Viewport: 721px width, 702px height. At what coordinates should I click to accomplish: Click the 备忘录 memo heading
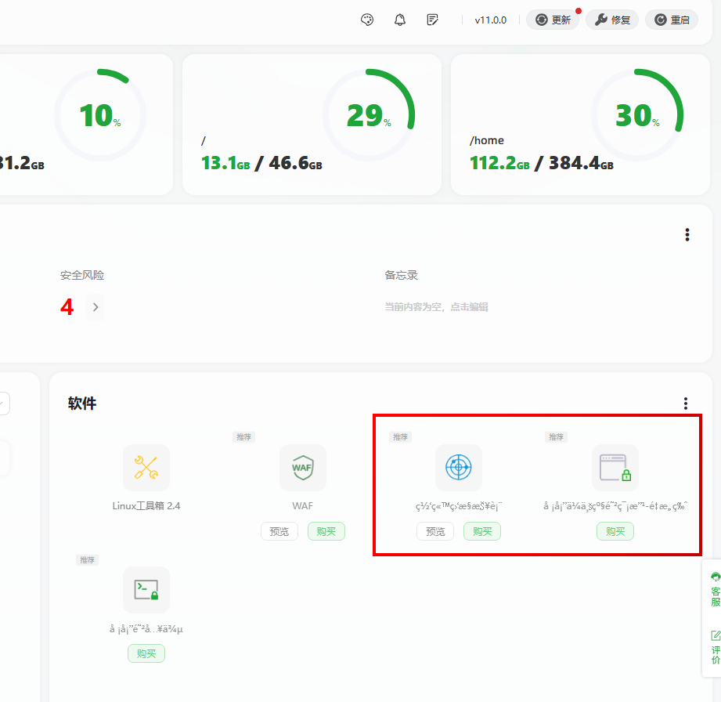[401, 275]
